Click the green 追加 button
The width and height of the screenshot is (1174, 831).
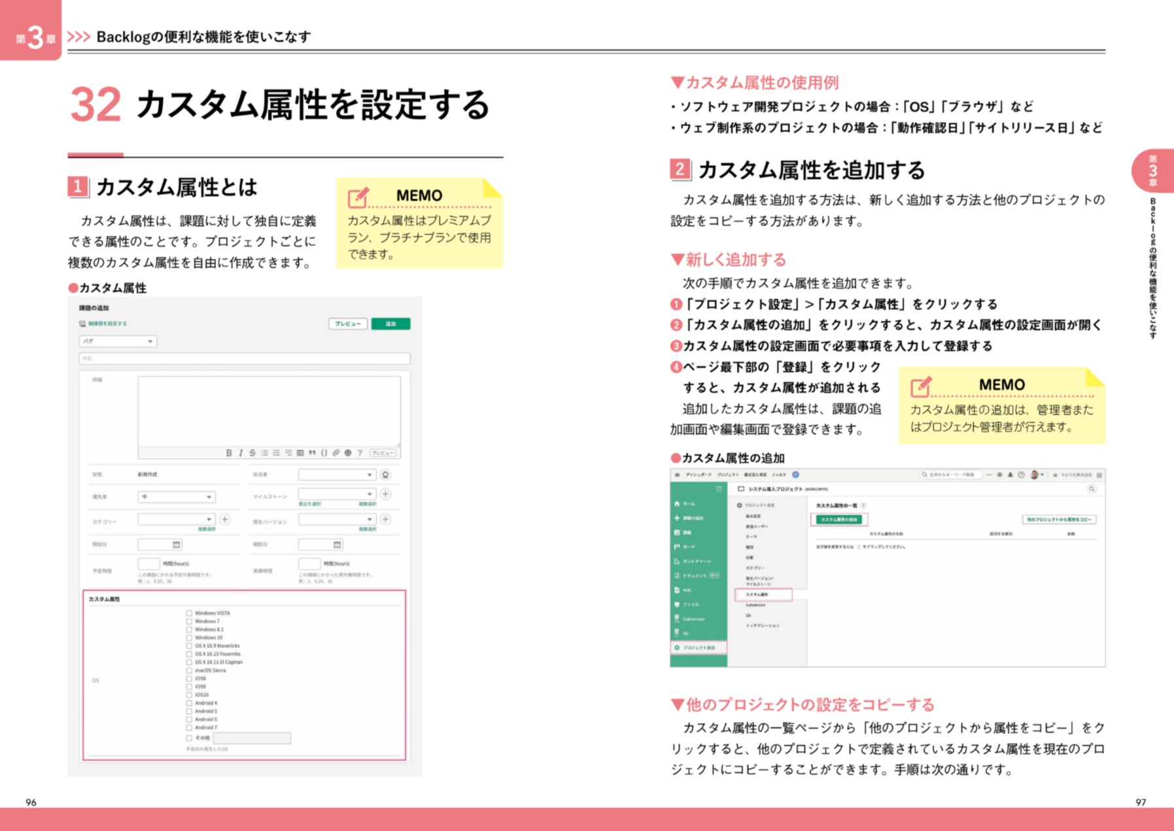(x=390, y=324)
